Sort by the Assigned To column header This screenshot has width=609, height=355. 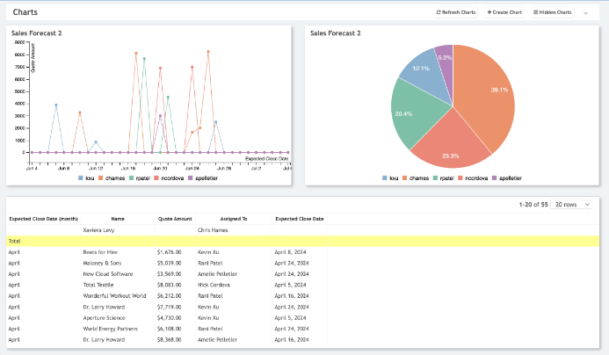pyautogui.click(x=233, y=218)
